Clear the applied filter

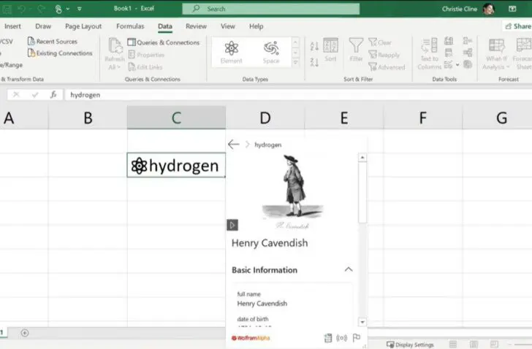point(380,42)
